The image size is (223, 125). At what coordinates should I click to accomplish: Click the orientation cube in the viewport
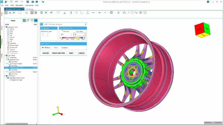point(203,30)
